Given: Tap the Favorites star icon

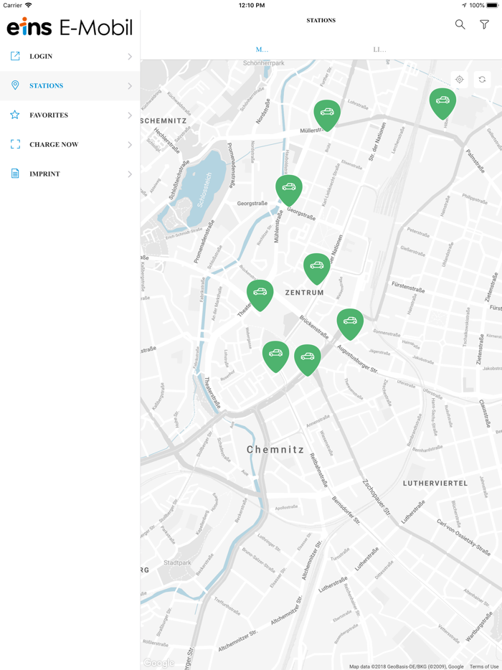Looking at the screenshot, I should tap(15, 115).
